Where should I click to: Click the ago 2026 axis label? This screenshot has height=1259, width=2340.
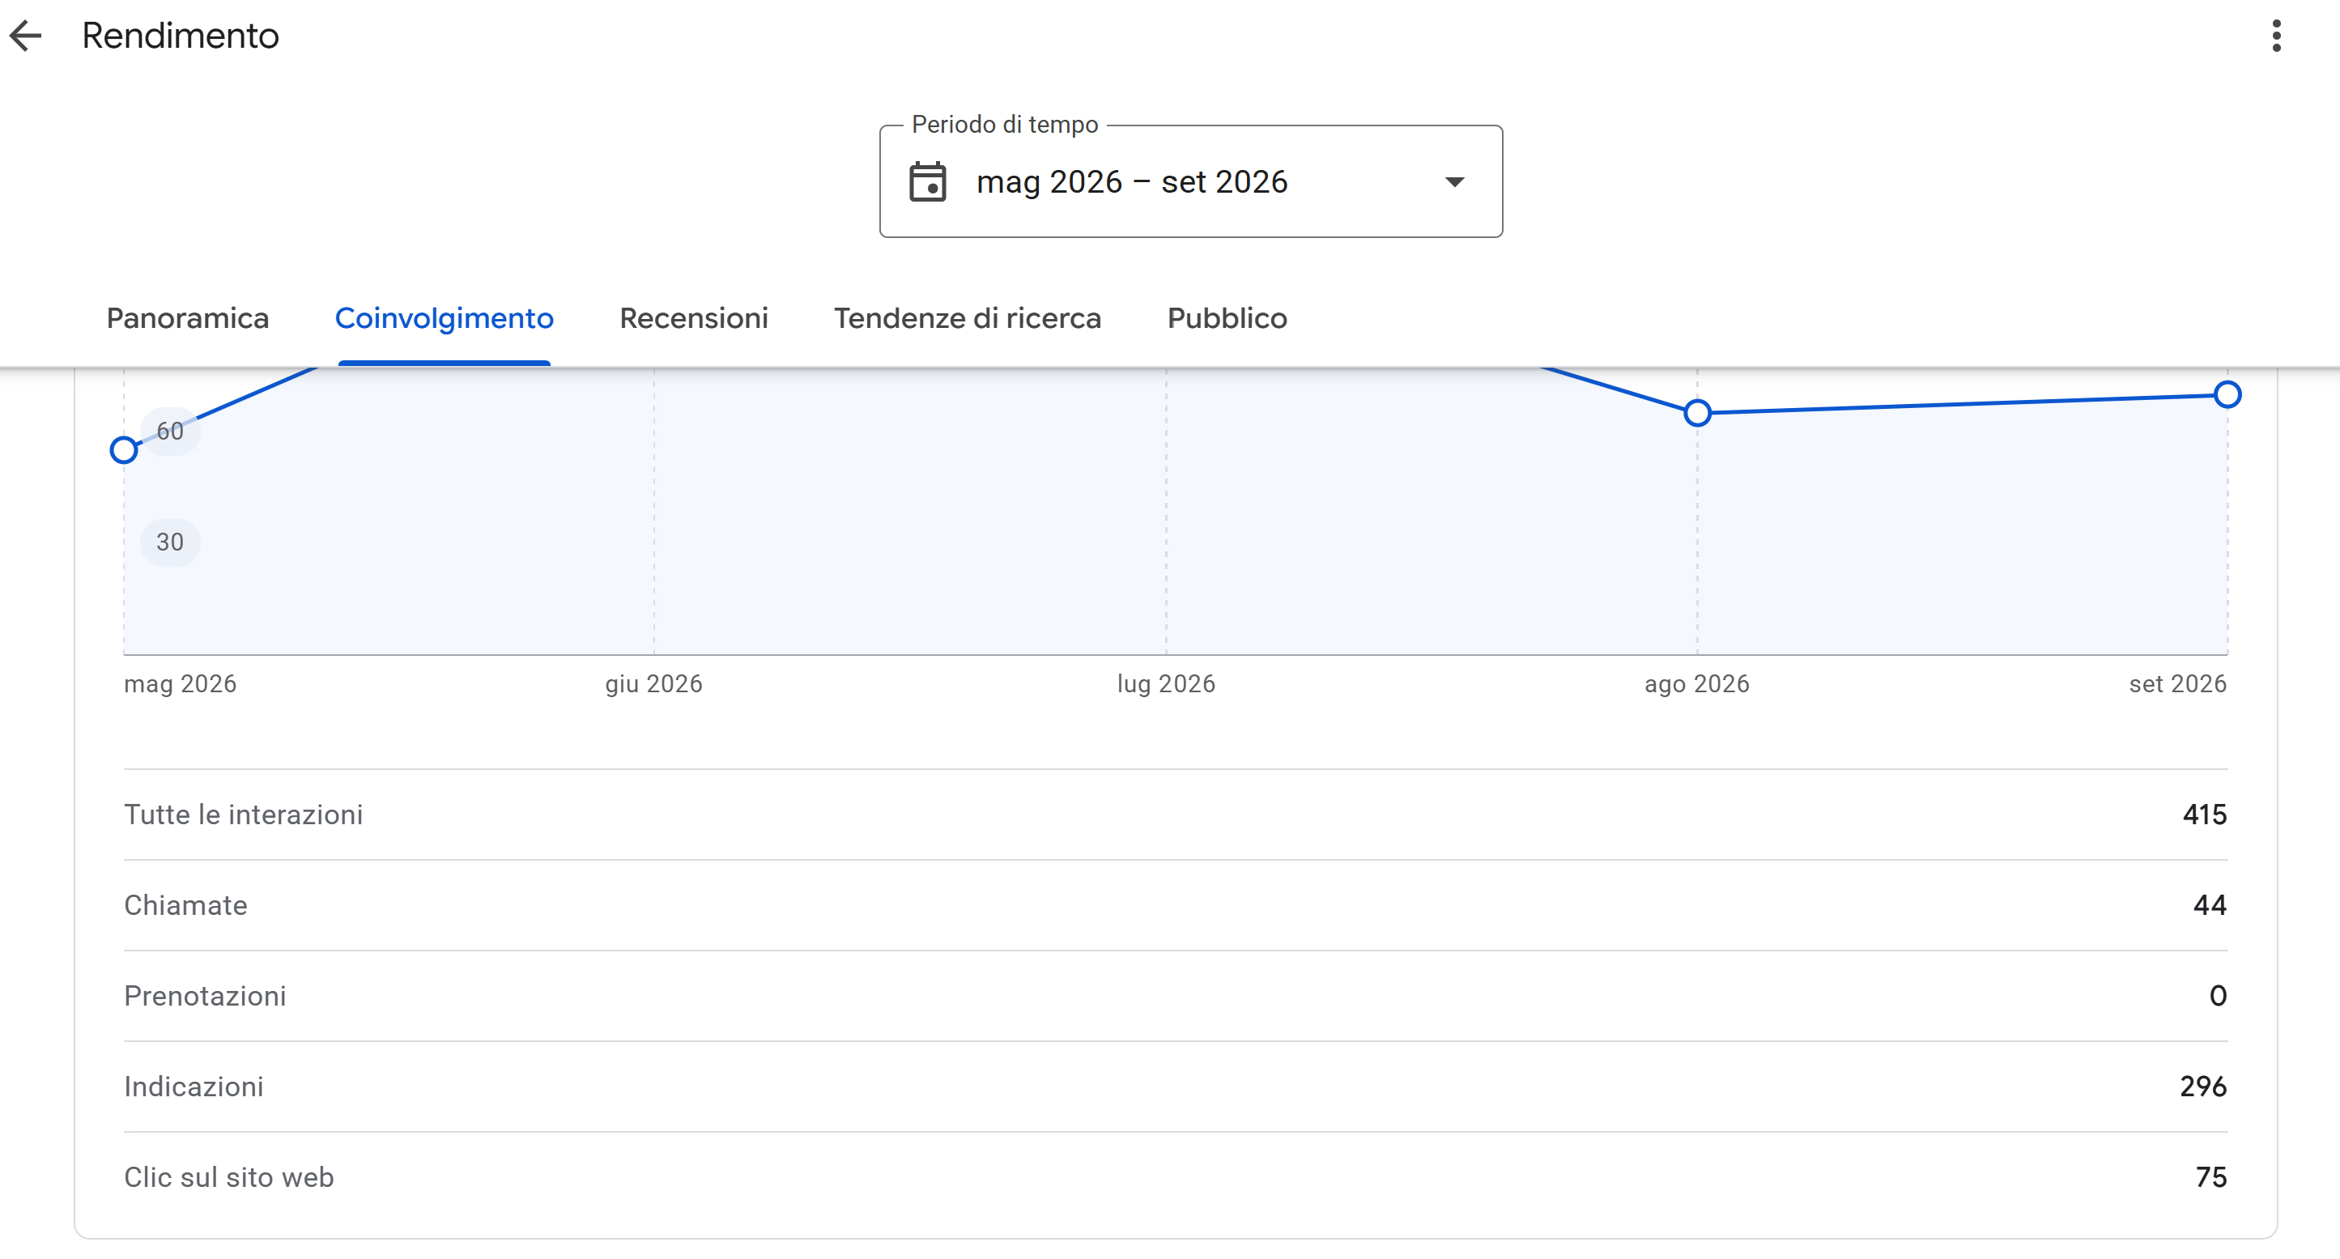[x=1697, y=684]
